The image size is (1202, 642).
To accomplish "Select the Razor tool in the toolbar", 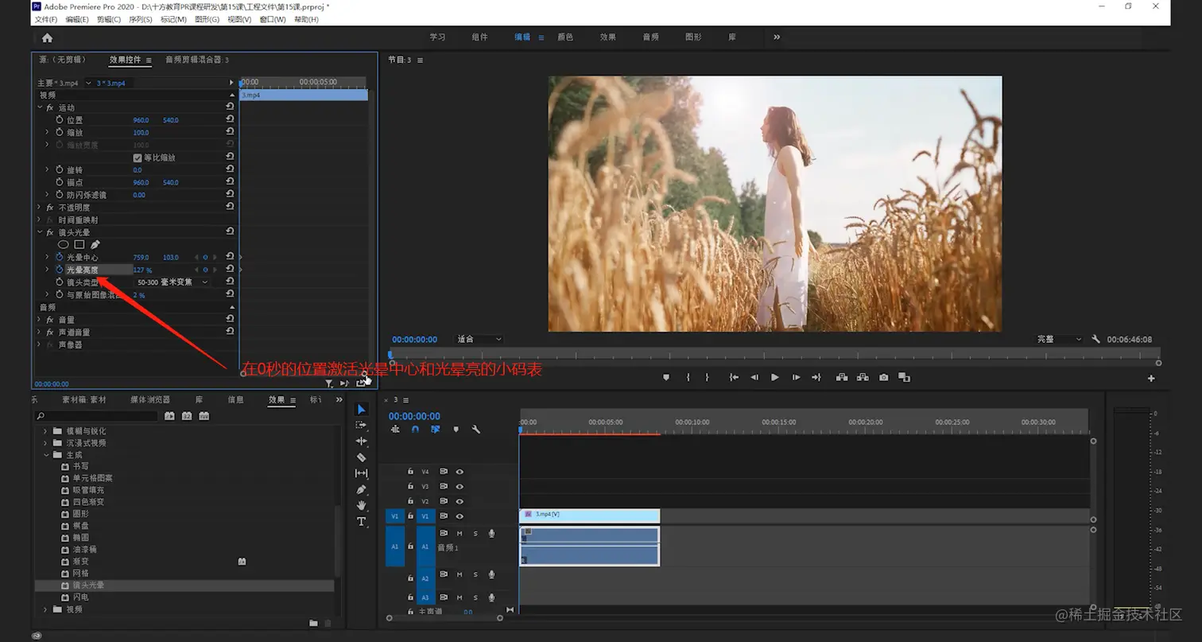I will click(361, 457).
